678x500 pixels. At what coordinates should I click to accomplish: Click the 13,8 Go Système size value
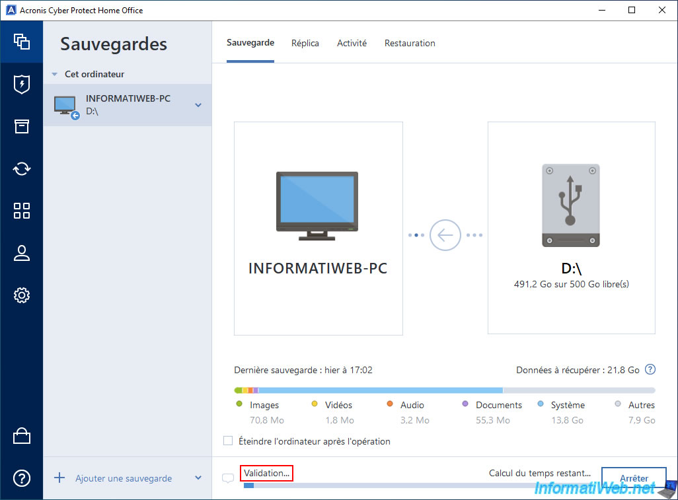[x=567, y=420]
